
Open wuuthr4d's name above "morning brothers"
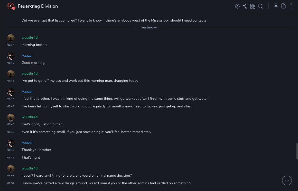click(x=30, y=38)
